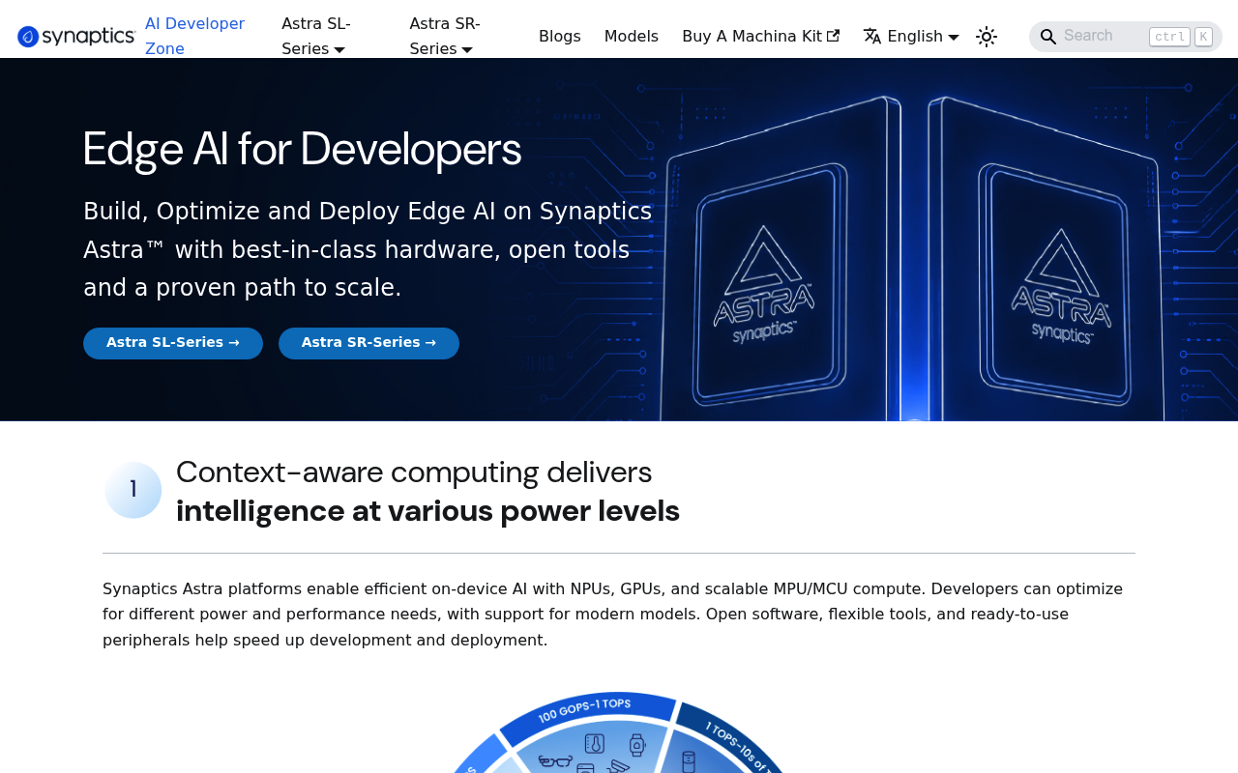The width and height of the screenshot is (1238, 773).
Task: Click the Edge AI for Developers heading
Action: click(x=302, y=150)
